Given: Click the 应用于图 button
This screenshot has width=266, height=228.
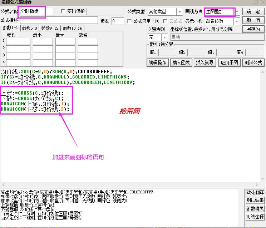Looking at the screenshot, I should tap(230, 62).
